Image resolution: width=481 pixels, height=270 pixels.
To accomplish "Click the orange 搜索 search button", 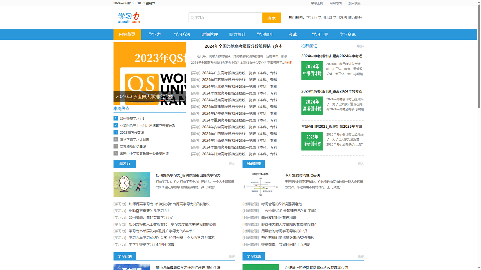I will coord(272,18).
